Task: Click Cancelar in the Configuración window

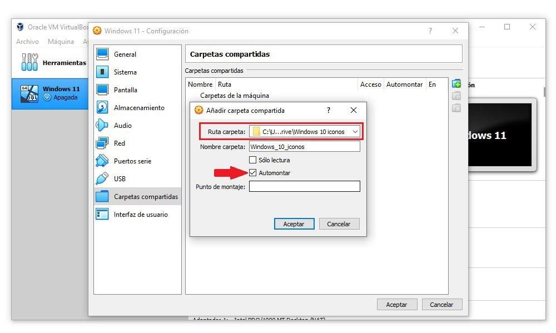Action: 442,304
